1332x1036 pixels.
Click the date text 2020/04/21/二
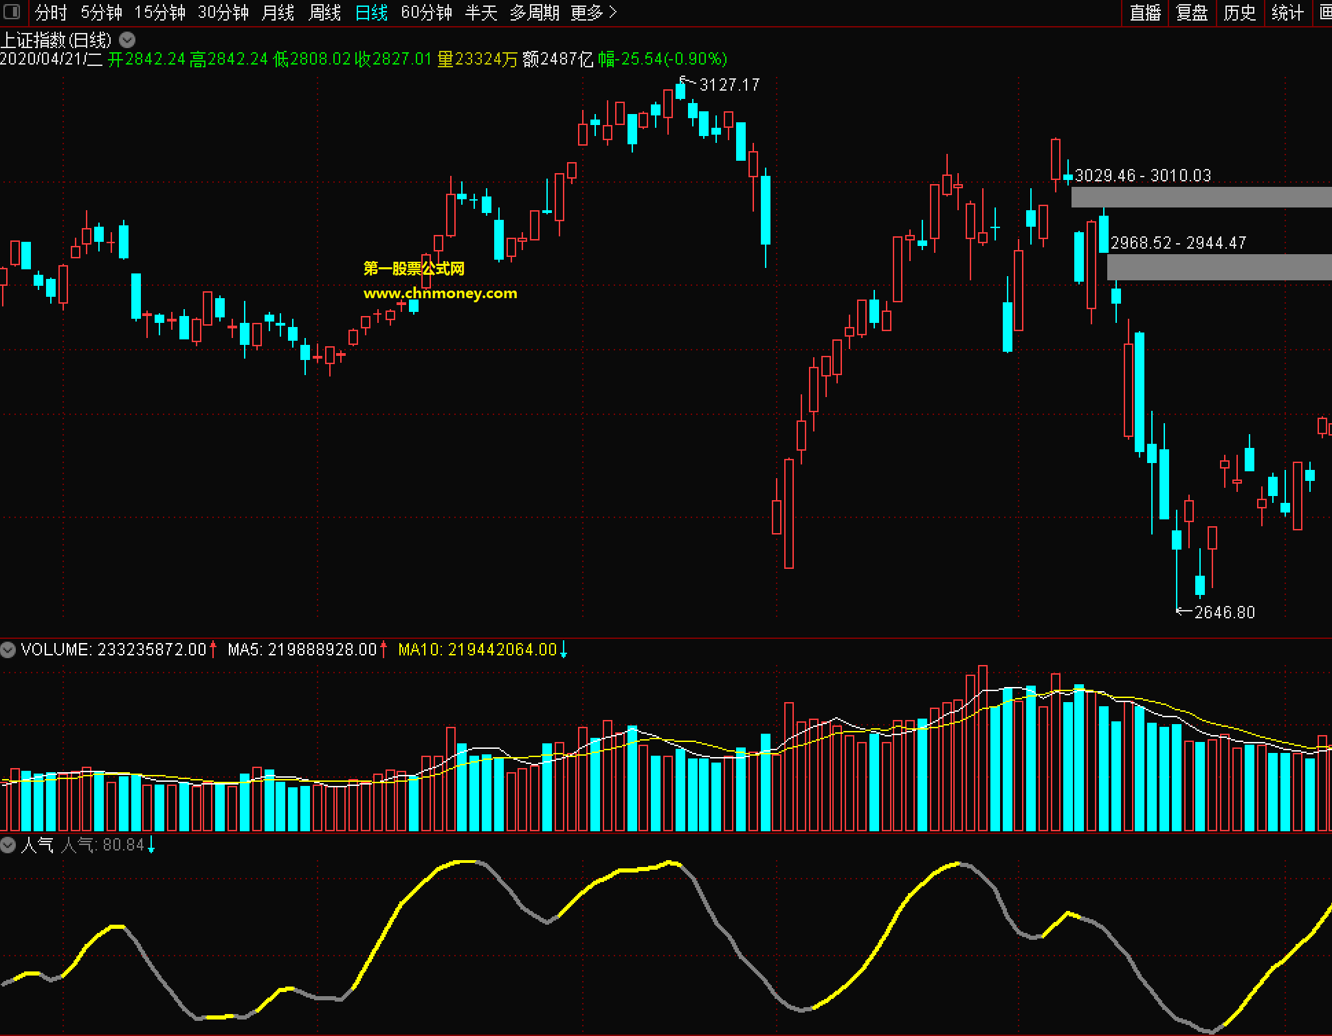click(x=52, y=59)
